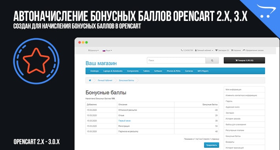280x150 pixels.
Task: Click the green maximize window dot
Action: click(x=86, y=42)
